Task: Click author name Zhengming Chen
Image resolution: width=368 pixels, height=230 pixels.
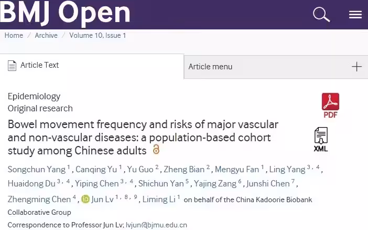Action: click(39, 200)
